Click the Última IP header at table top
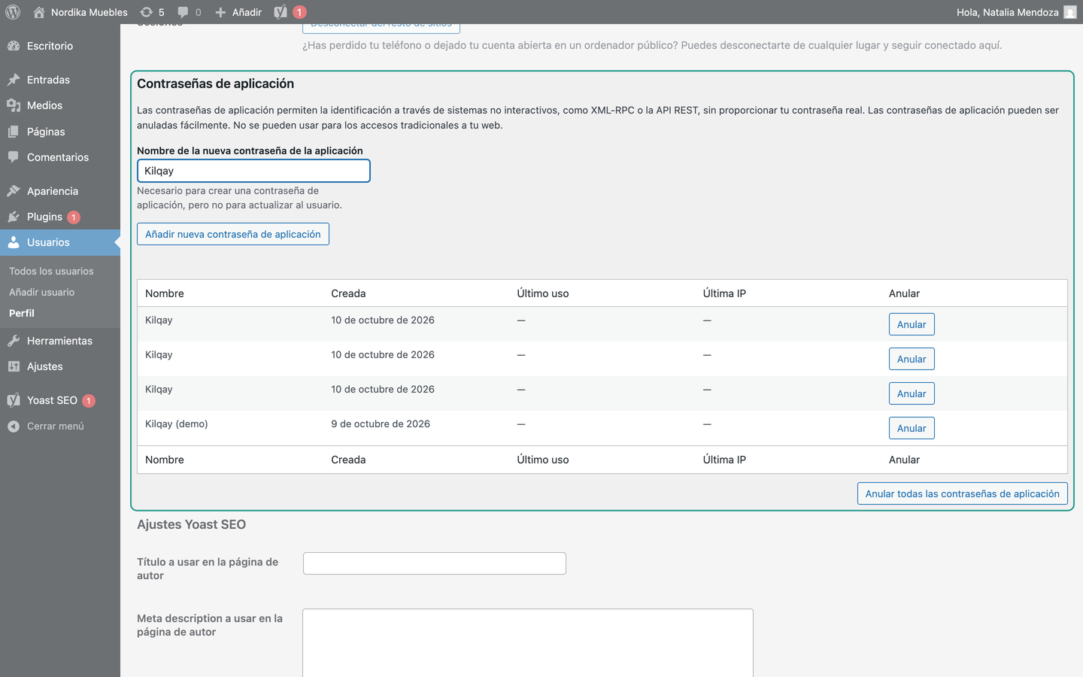This screenshot has height=677, width=1083. click(x=724, y=293)
